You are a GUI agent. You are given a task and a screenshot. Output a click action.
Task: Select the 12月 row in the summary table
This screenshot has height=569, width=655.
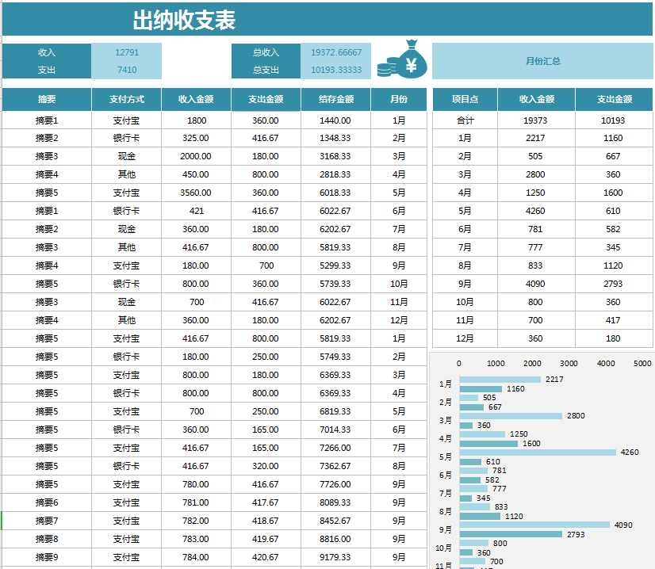(463, 338)
